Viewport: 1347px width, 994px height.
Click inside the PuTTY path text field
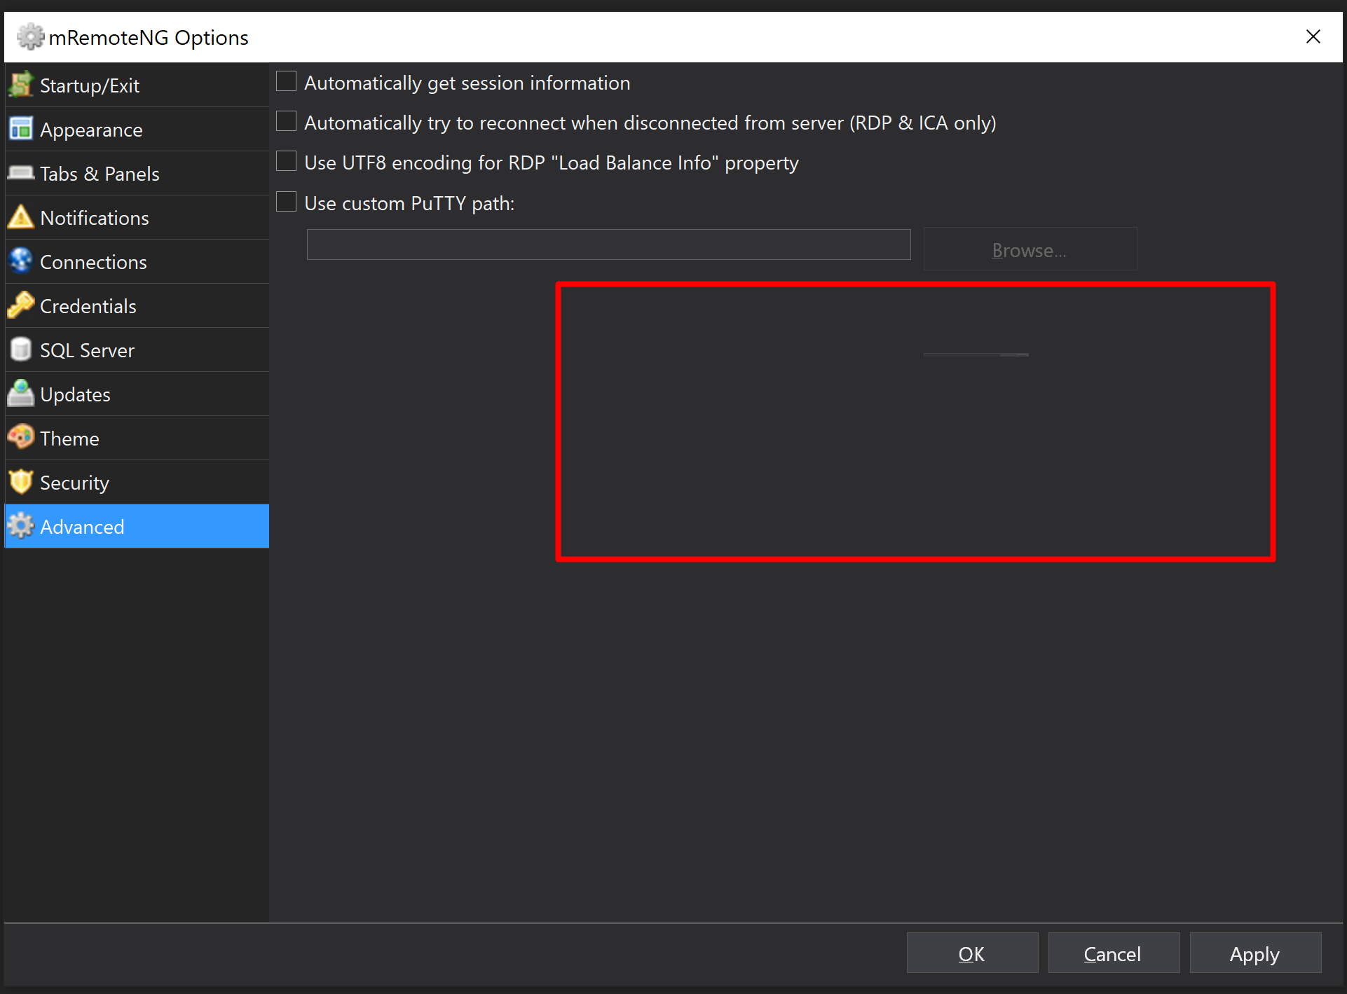[607, 244]
